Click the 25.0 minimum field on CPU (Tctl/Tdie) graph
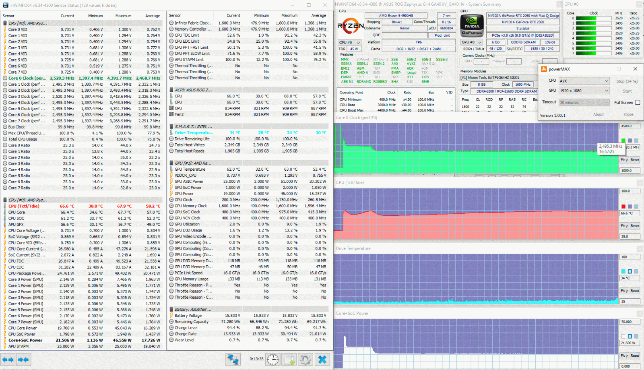The height and width of the screenshot is (370, 644). pyautogui.click(x=630, y=236)
